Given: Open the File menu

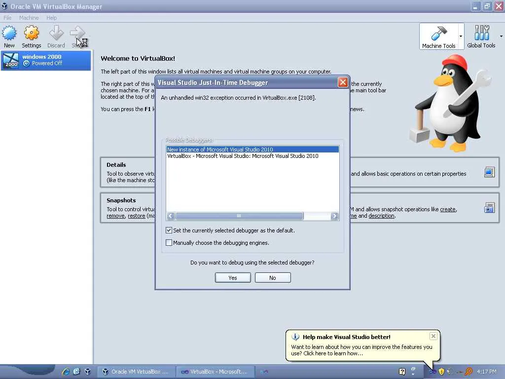Looking at the screenshot, I should [x=7, y=18].
